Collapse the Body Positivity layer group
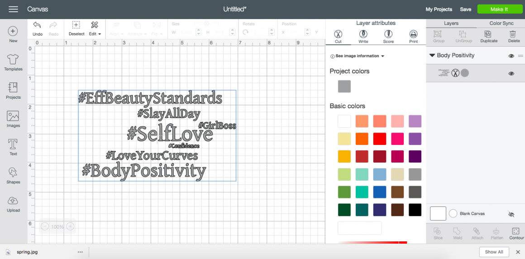 click(x=432, y=55)
